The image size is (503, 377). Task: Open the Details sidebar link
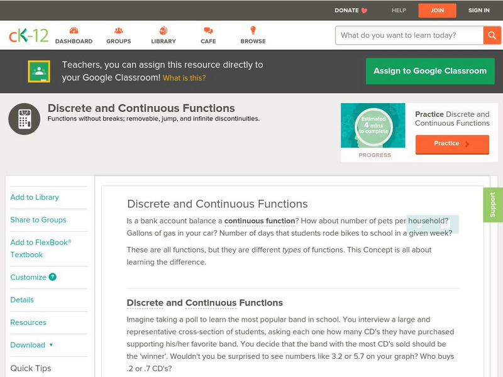[22, 300]
